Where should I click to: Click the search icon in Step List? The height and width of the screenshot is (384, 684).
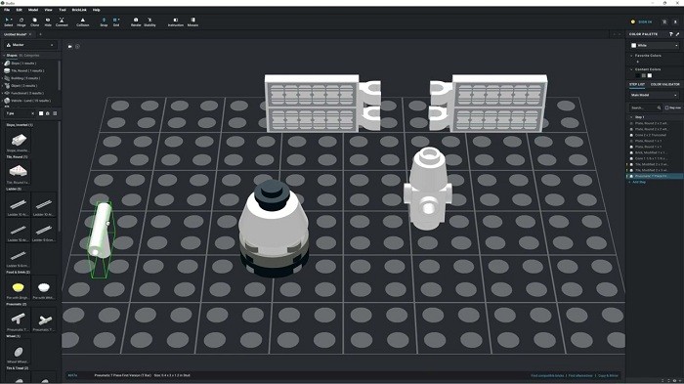click(659, 107)
